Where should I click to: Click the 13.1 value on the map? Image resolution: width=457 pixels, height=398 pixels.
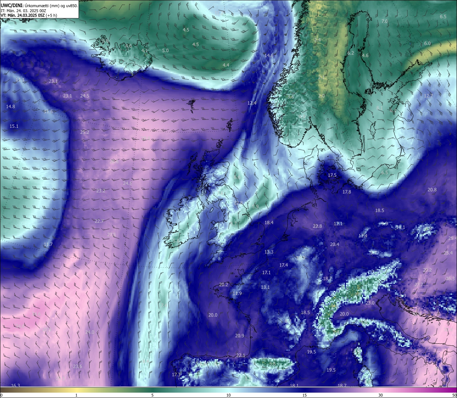coord(265,287)
